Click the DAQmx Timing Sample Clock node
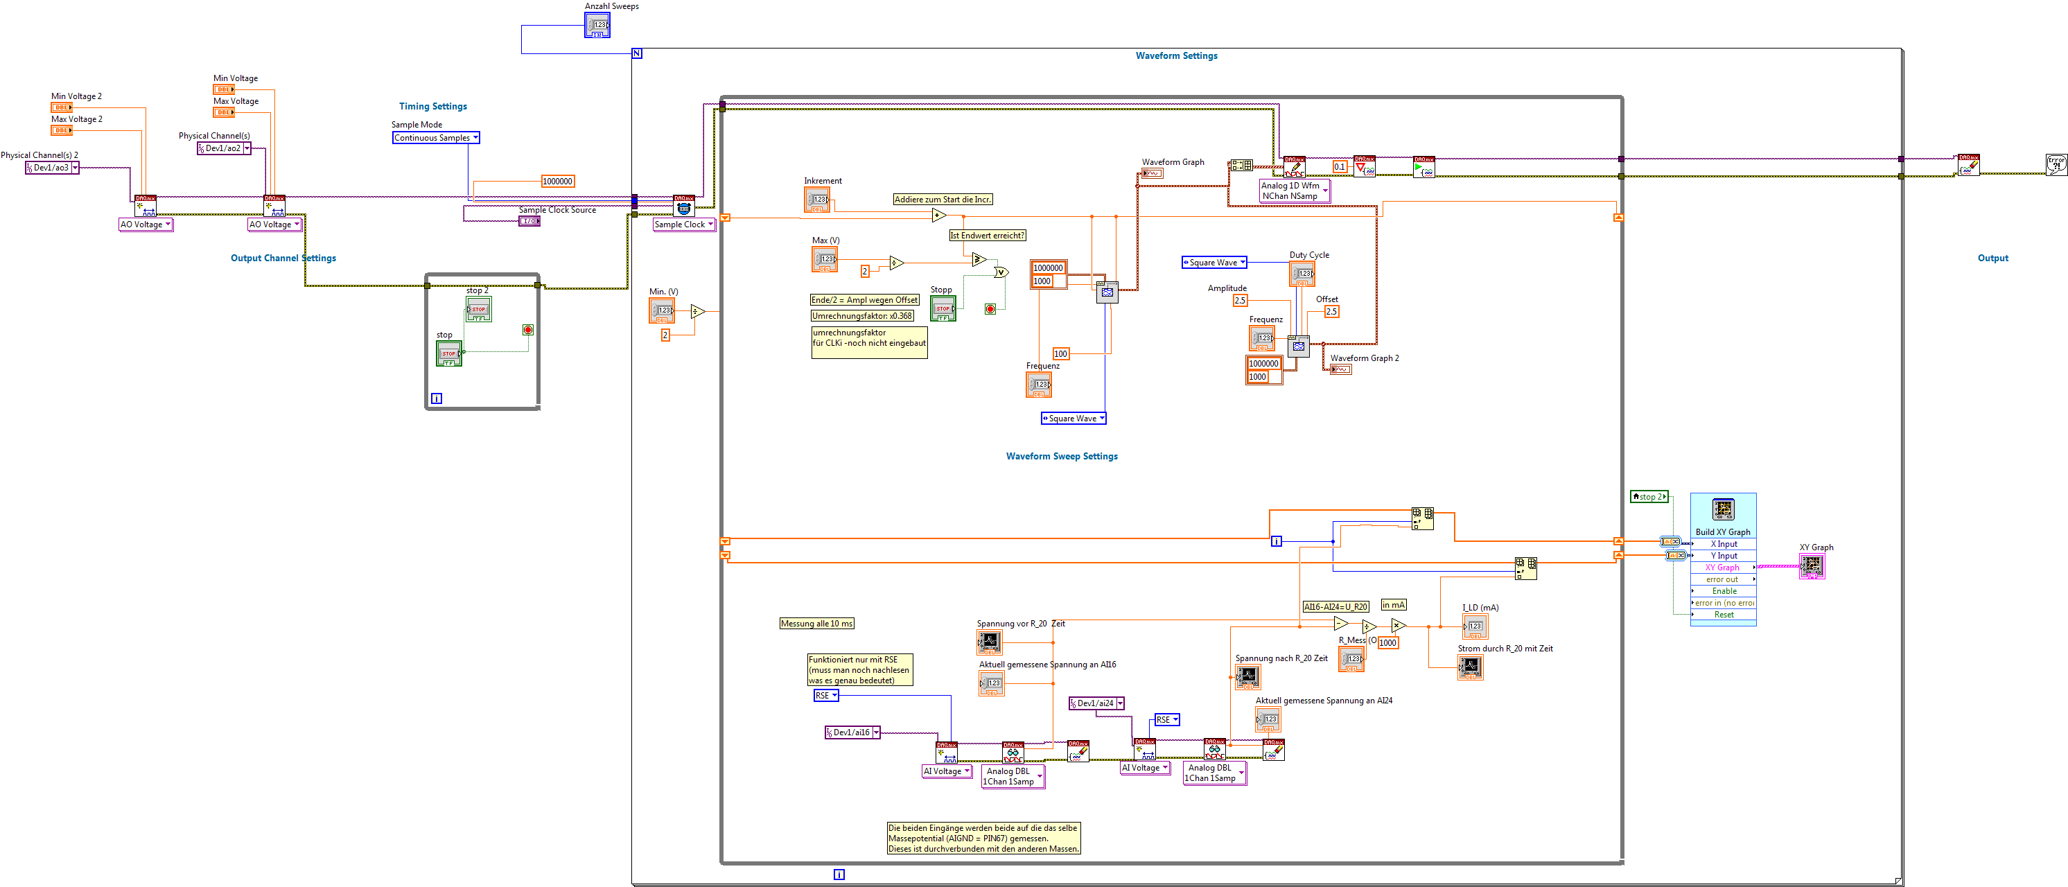This screenshot has height=887, width=2068. pyautogui.click(x=684, y=206)
